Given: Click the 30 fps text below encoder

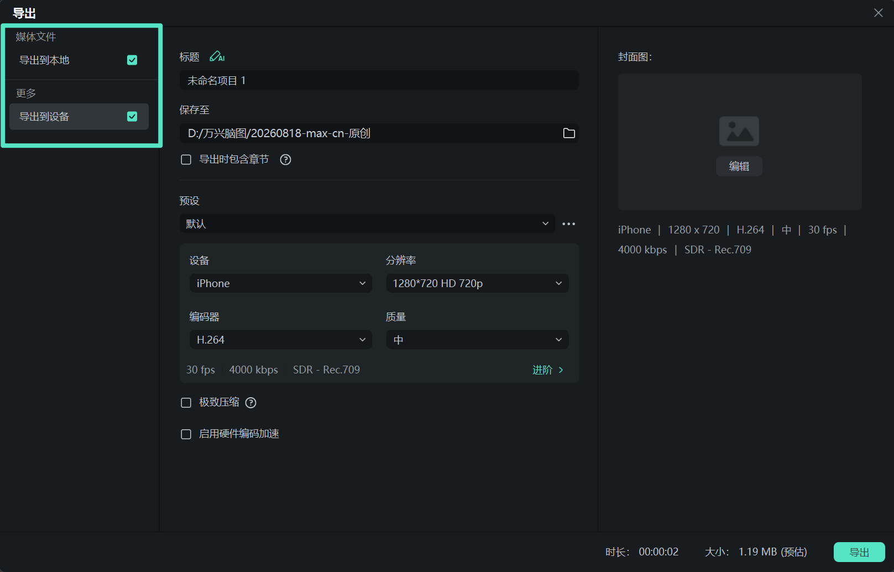Looking at the screenshot, I should [201, 370].
